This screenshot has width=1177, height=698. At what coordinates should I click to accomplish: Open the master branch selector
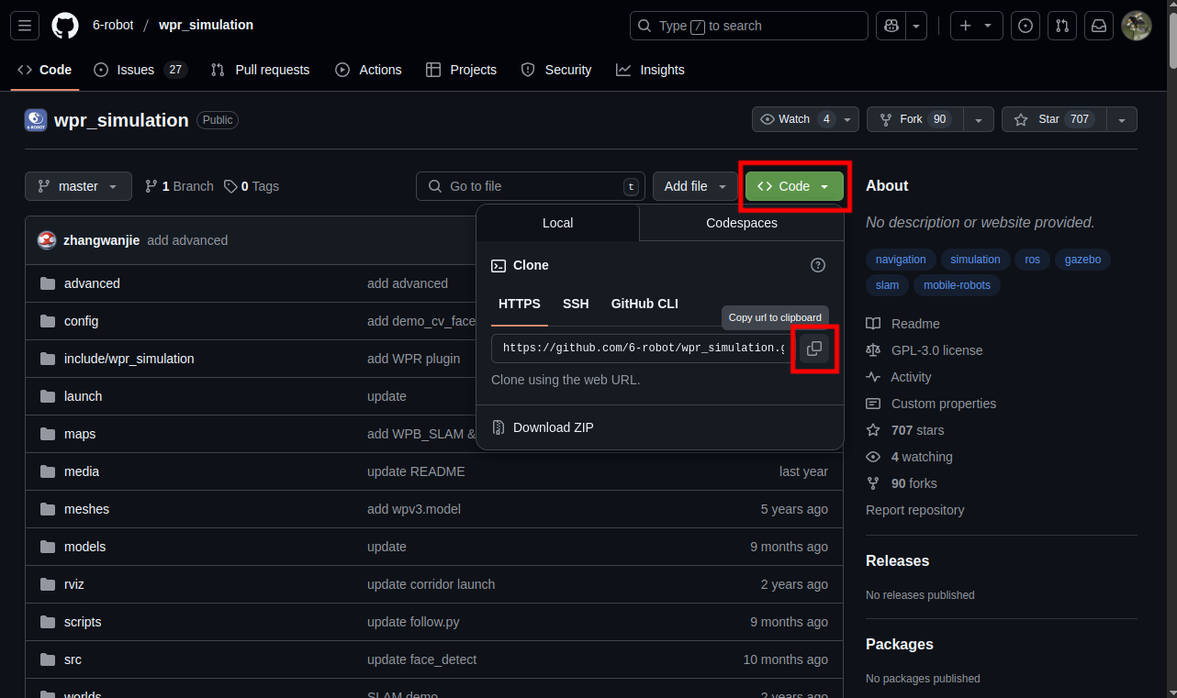pyautogui.click(x=78, y=186)
